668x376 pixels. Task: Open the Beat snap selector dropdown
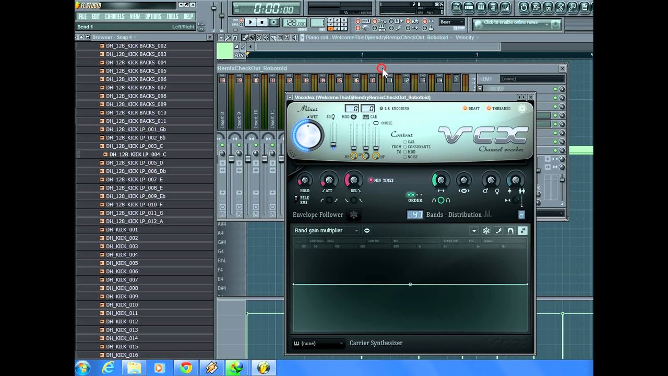click(451, 22)
